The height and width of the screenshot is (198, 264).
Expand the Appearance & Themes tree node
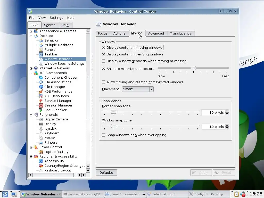tap(31, 31)
